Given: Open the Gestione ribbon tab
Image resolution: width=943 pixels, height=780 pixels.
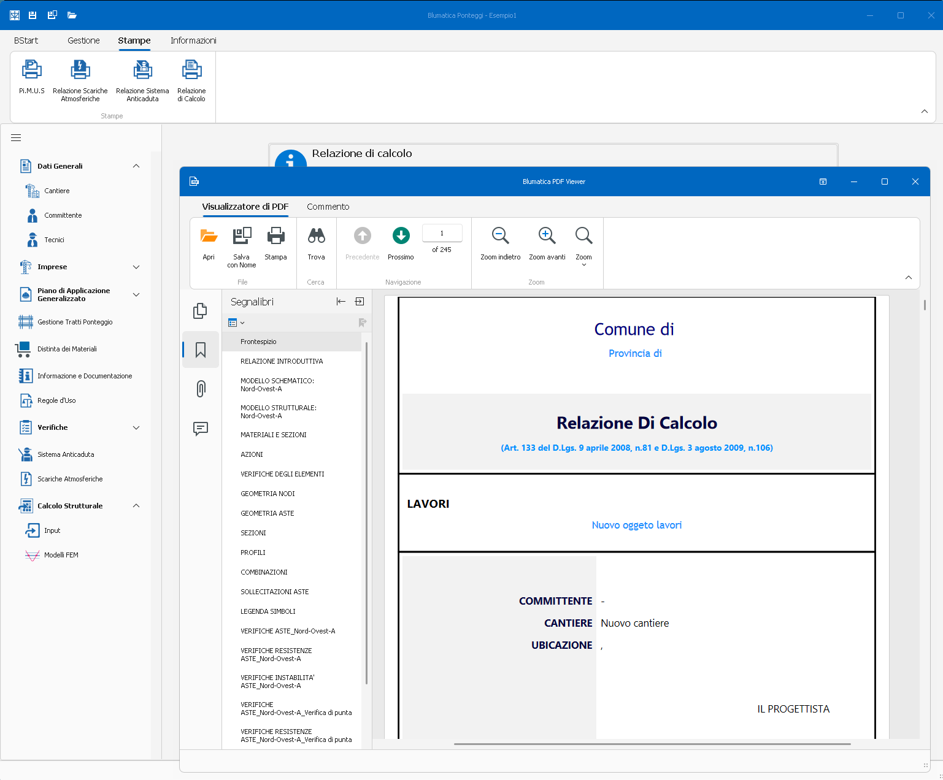Looking at the screenshot, I should pos(83,40).
